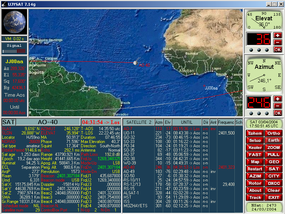Screen dimensions: 285x214
Task: Click the Elv column header
Action: pos(167,122)
